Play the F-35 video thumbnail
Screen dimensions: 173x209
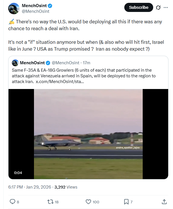(x=88, y=134)
